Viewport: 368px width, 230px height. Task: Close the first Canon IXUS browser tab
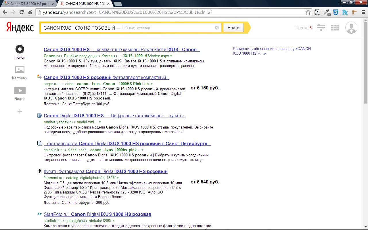(x=53, y=4)
